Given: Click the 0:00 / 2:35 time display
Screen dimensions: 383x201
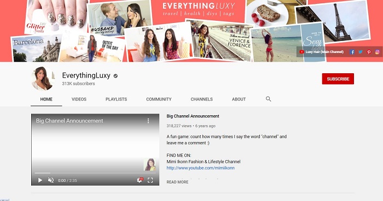Looking at the screenshot, I should coord(67,180).
